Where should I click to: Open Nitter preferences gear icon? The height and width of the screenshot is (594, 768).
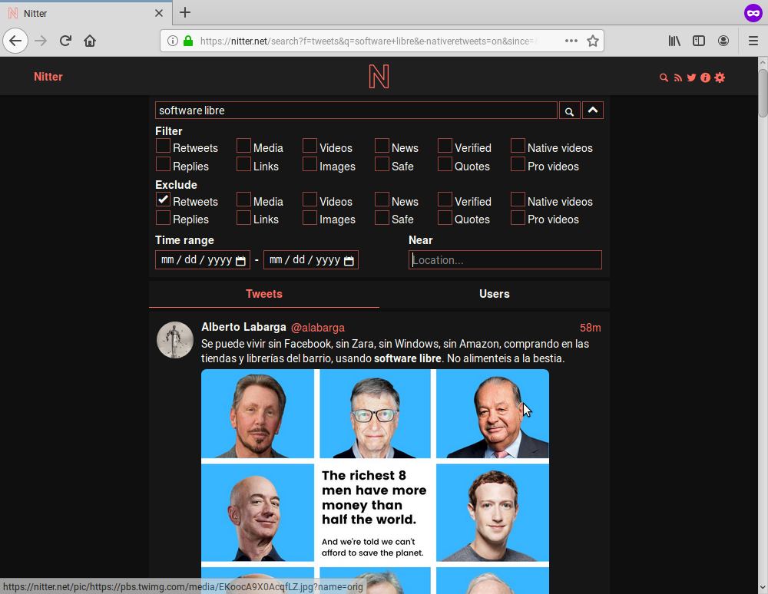coord(720,78)
